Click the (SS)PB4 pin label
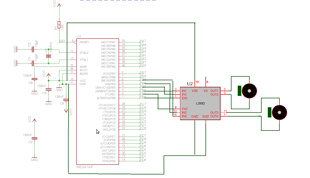 [x=110, y=84]
